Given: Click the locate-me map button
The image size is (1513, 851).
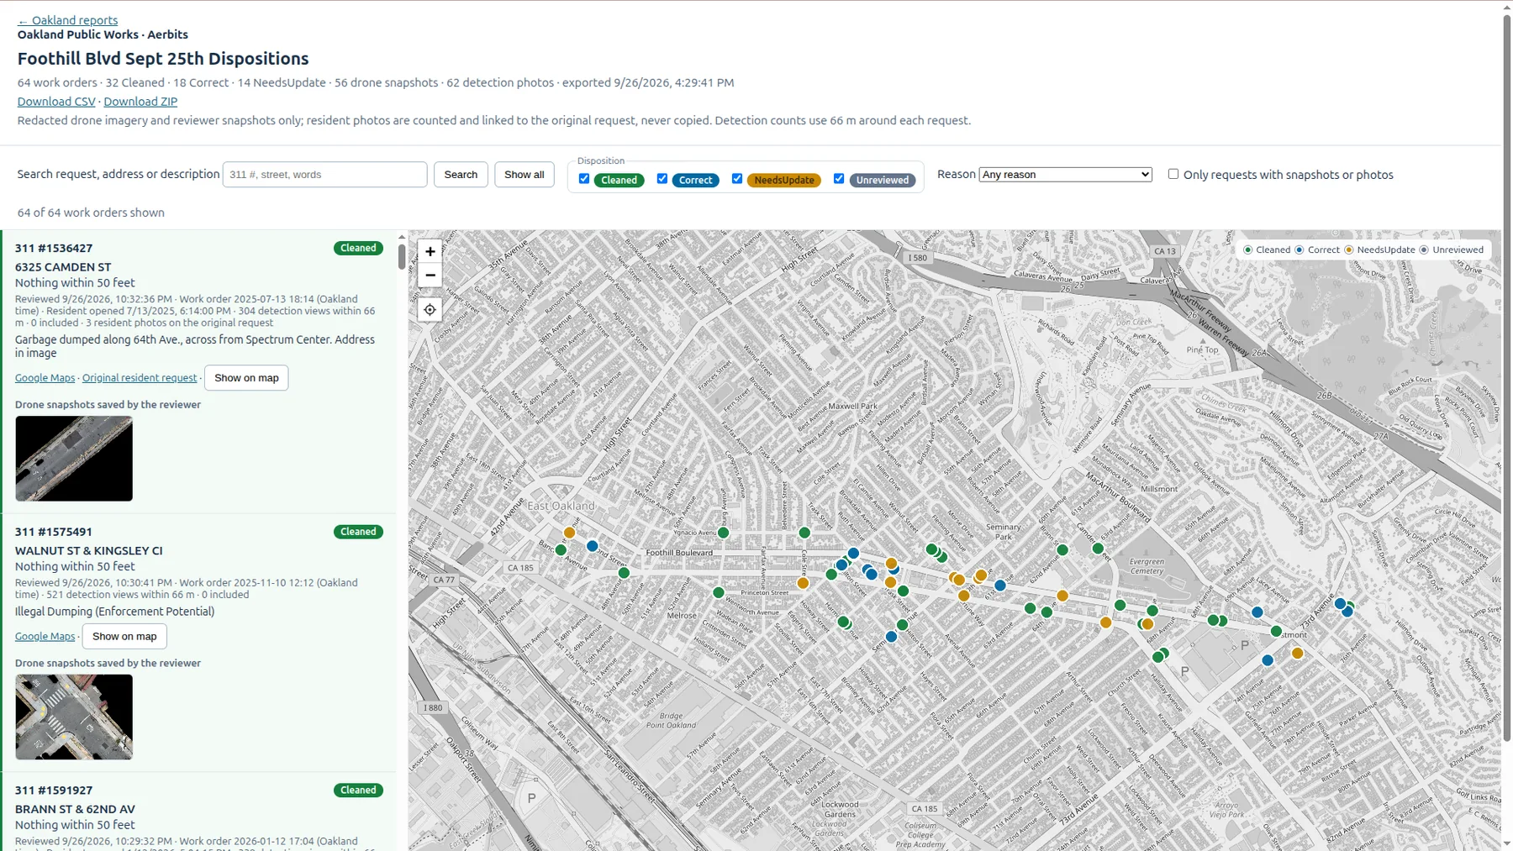Looking at the screenshot, I should click(x=430, y=310).
